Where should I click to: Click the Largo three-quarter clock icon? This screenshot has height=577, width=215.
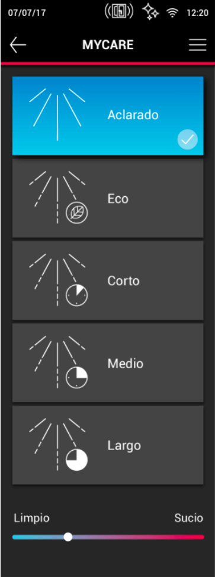tap(77, 460)
